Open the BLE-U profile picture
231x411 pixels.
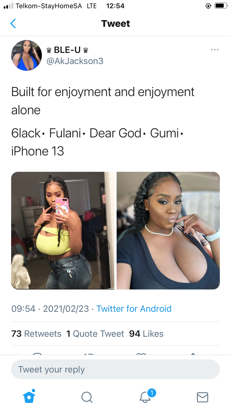click(27, 55)
